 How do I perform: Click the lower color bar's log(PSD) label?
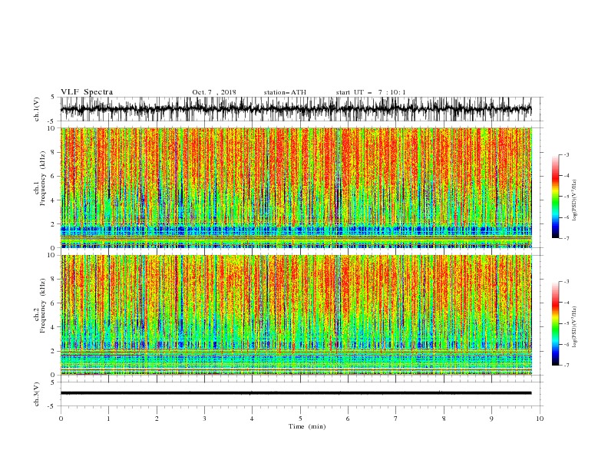tap(574, 327)
